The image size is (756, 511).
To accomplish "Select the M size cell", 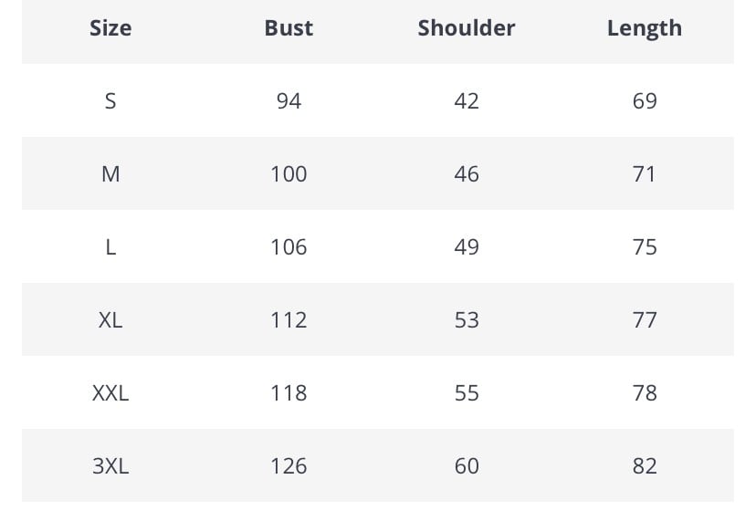I will [x=110, y=173].
